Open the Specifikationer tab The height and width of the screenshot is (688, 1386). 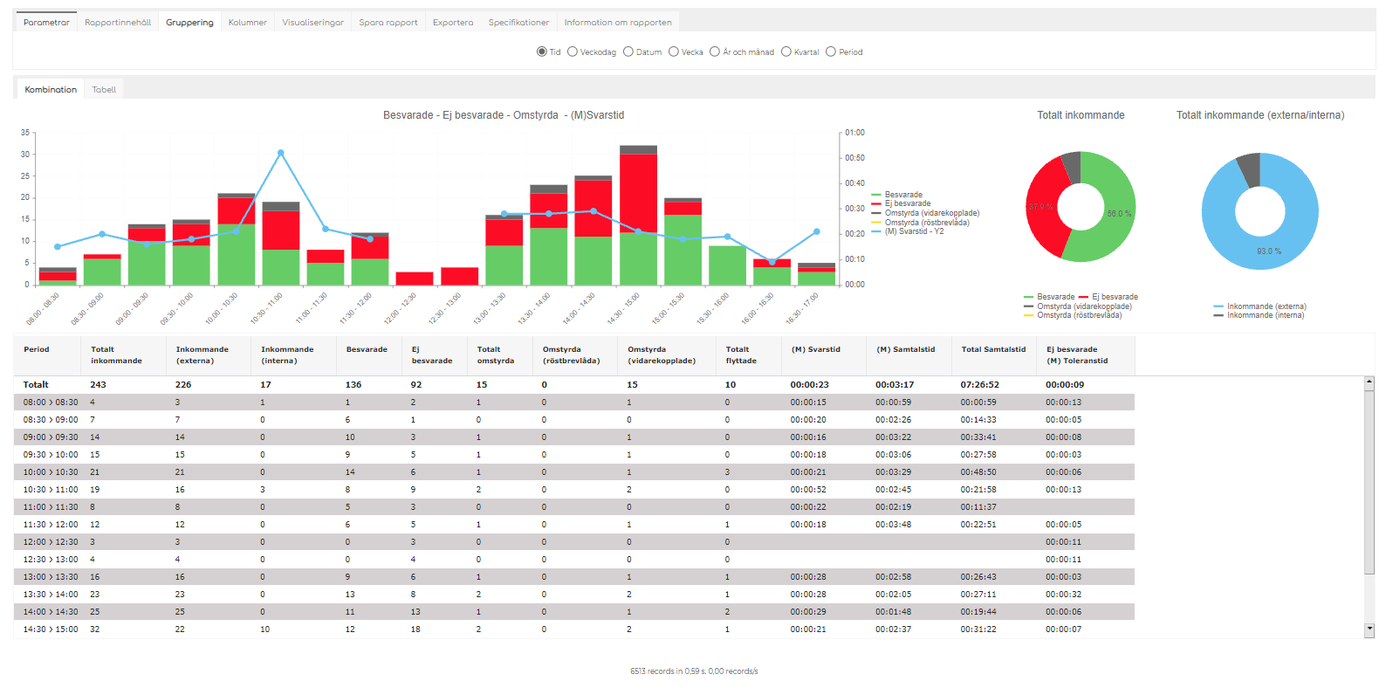(519, 22)
